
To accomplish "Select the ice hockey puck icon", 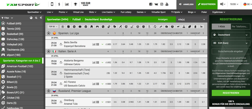I will tap(80, 27).
